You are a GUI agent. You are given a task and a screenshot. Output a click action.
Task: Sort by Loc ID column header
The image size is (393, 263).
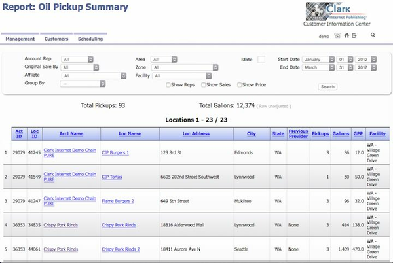click(x=35, y=134)
